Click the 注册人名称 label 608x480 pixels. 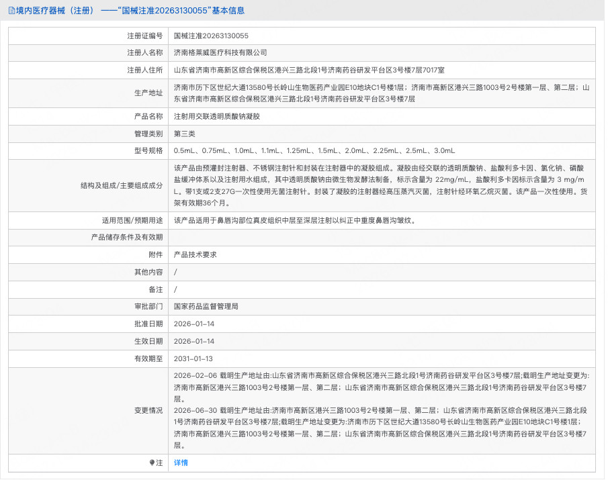pos(145,52)
